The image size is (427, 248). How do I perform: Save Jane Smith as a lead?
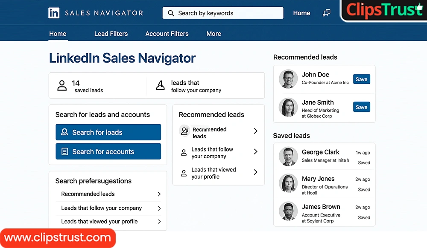coord(361,107)
